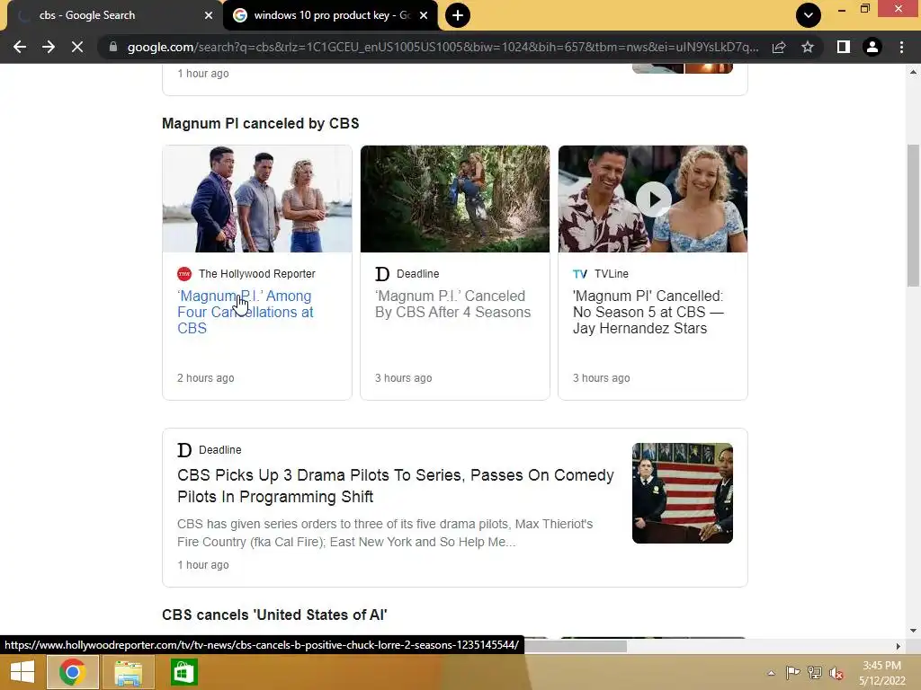The height and width of the screenshot is (690, 921).
Task: Click the scroll up arrow
Action: (913, 72)
